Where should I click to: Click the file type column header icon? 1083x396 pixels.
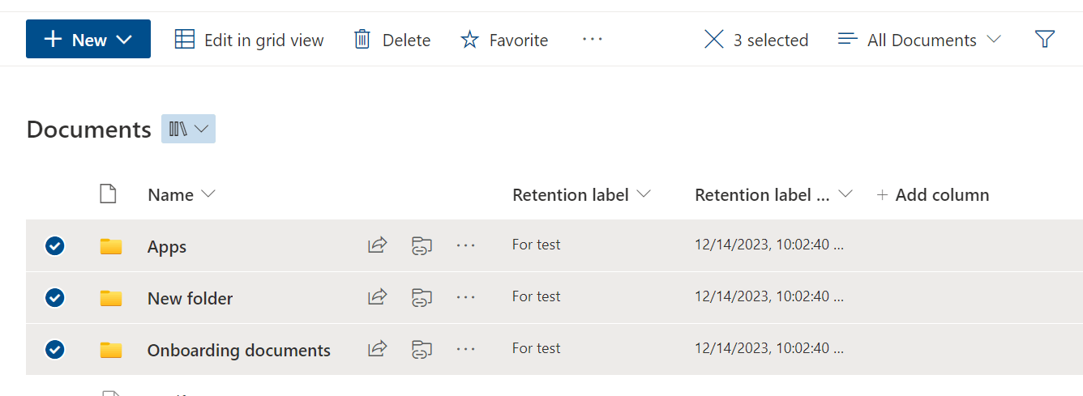coord(108,194)
